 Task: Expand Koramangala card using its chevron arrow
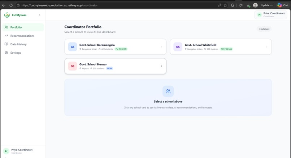(x=161, y=47)
